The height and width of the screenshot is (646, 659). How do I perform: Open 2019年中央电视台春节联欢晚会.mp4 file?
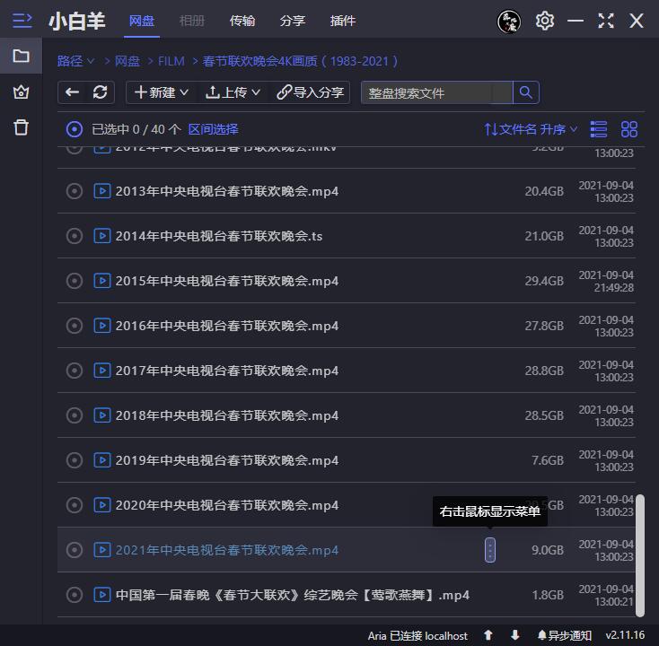(x=227, y=461)
